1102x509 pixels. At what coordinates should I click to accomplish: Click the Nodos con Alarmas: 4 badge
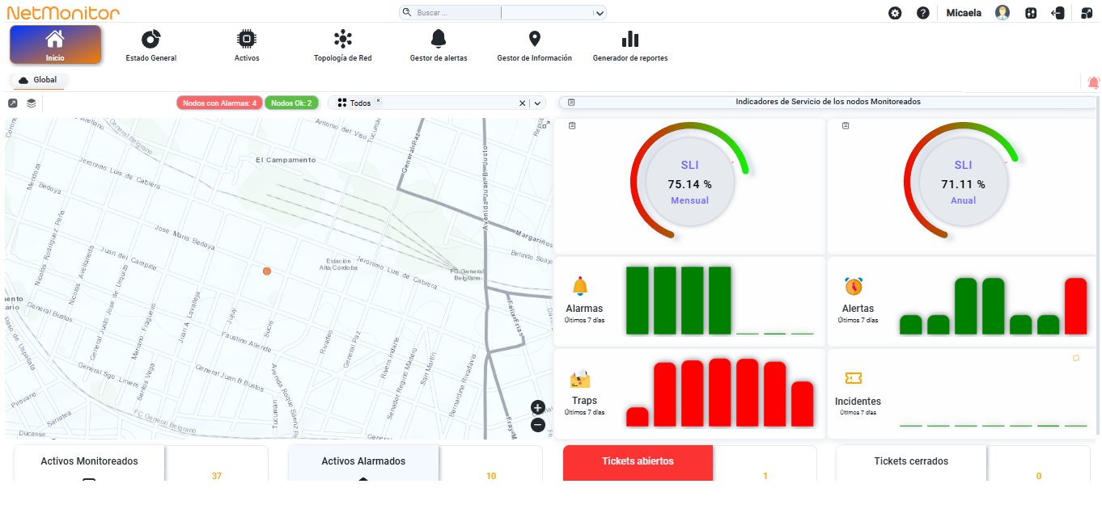click(219, 103)
